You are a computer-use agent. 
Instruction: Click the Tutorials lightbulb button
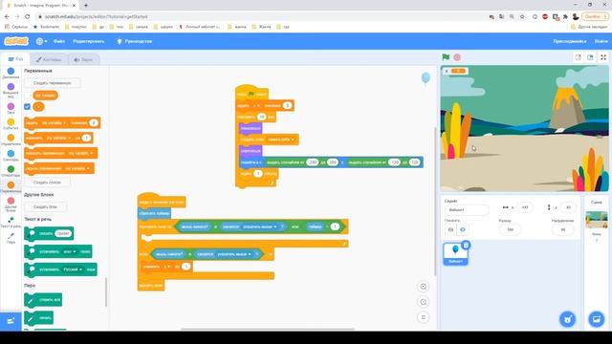pyautogui.click(x=134, y=41)
